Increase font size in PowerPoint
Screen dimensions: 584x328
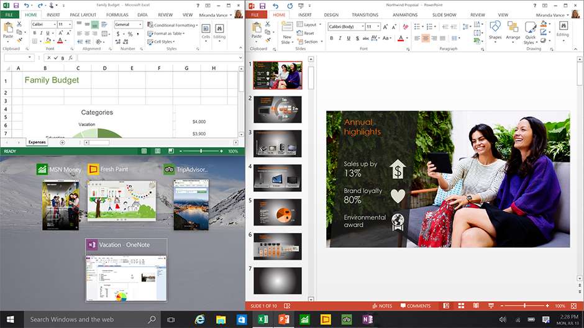coord(385,27)
